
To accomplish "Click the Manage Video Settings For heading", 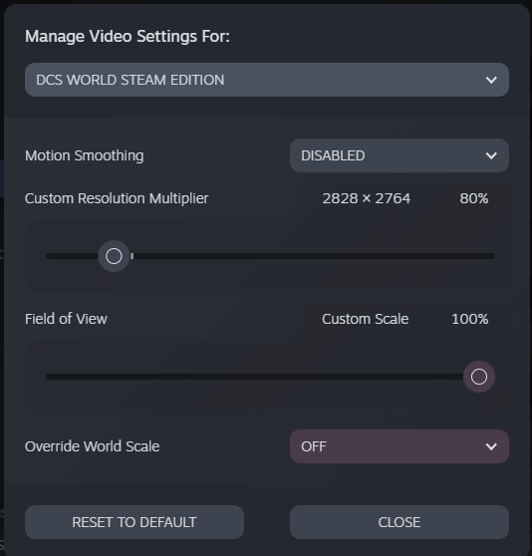I will pos(128,36).
